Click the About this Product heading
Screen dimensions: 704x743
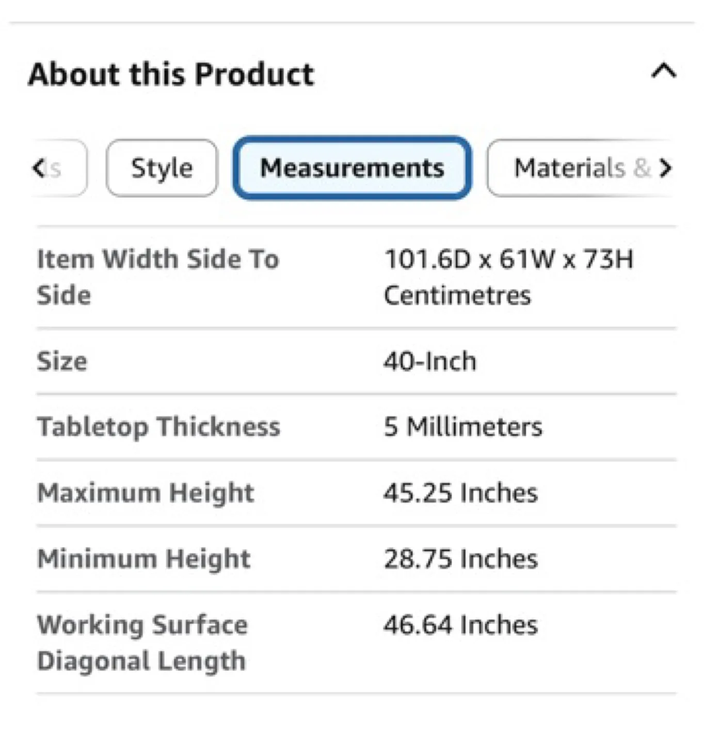pos(171,73)
